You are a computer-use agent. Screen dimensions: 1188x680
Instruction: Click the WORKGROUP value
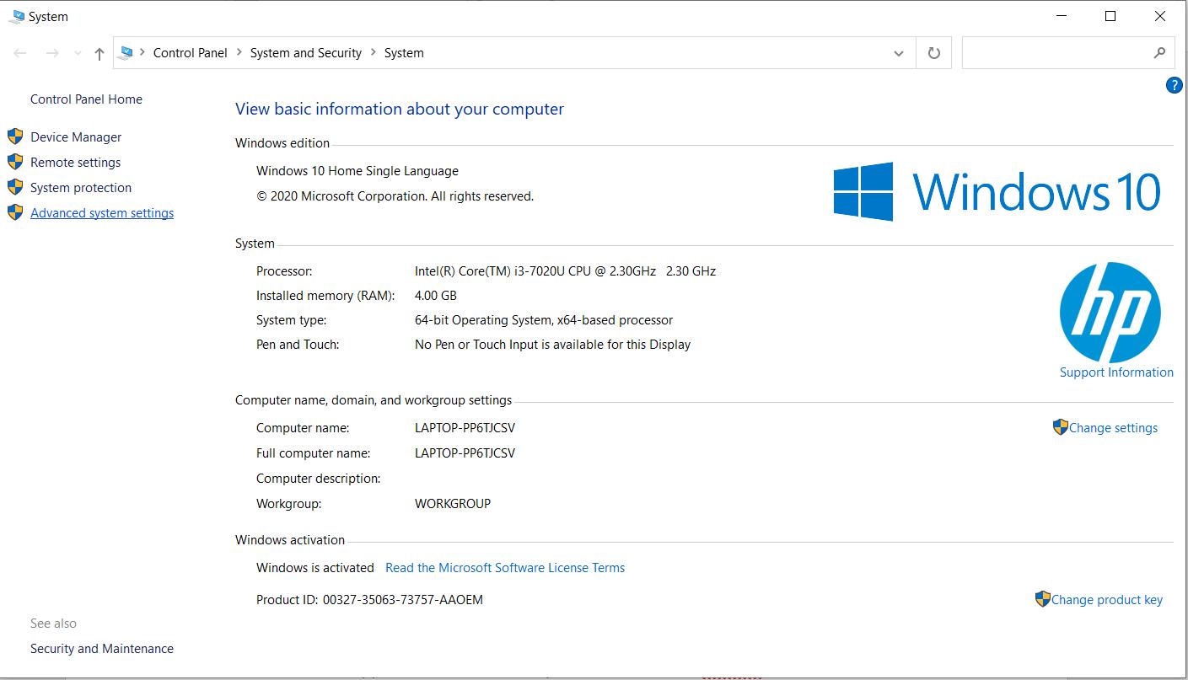pyautogui.click(x=453, y=504)
